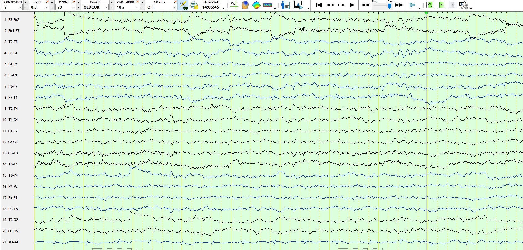Open the HF(Hz) dropdown showing 70
523x250 pixels.
coord(65,7)
